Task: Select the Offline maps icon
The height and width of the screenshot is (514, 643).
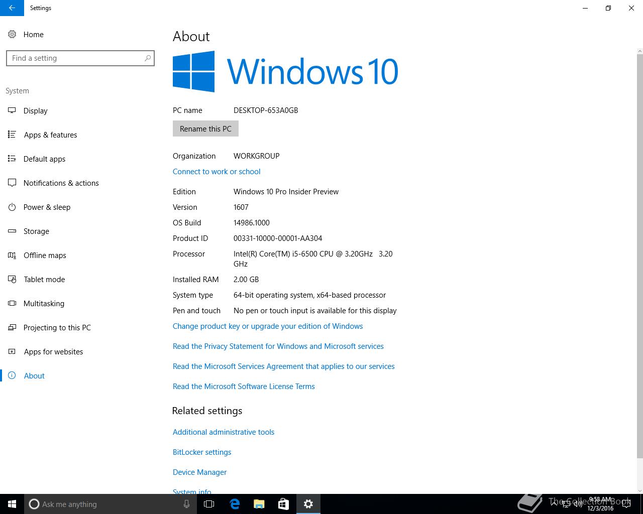Action: [12, 255]
